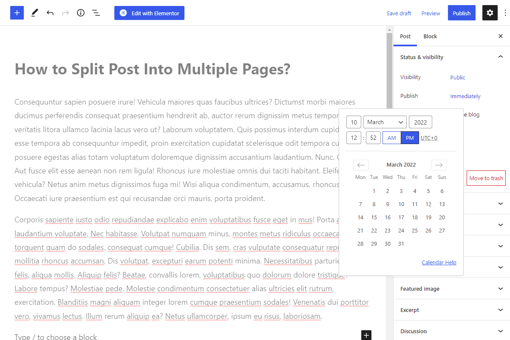Open the Calendar Help link

click(x=439, y=262)
